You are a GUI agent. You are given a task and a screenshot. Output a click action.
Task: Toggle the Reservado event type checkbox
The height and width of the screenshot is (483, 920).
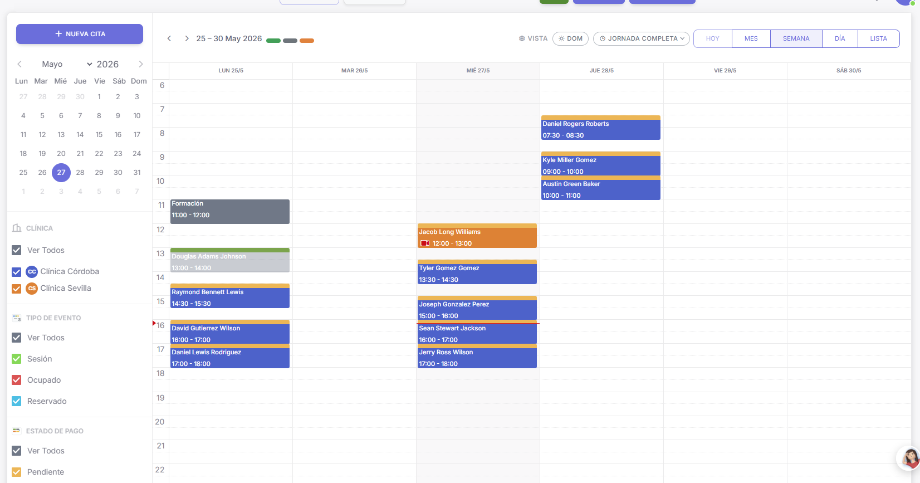click(x=17, y=401)
